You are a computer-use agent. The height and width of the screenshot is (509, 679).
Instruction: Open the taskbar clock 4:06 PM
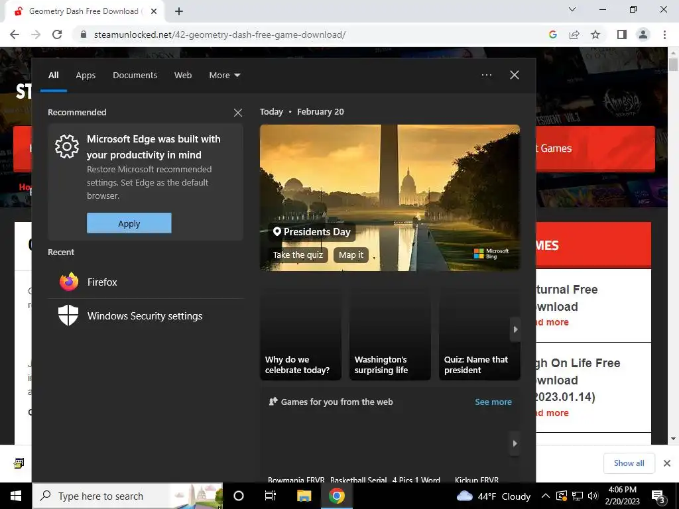[622, 496]
